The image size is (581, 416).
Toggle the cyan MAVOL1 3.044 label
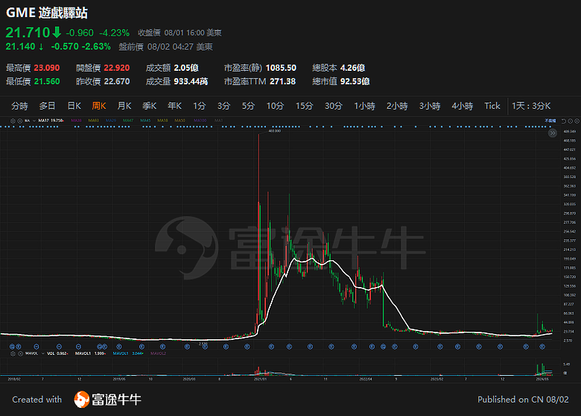(128, 353)
